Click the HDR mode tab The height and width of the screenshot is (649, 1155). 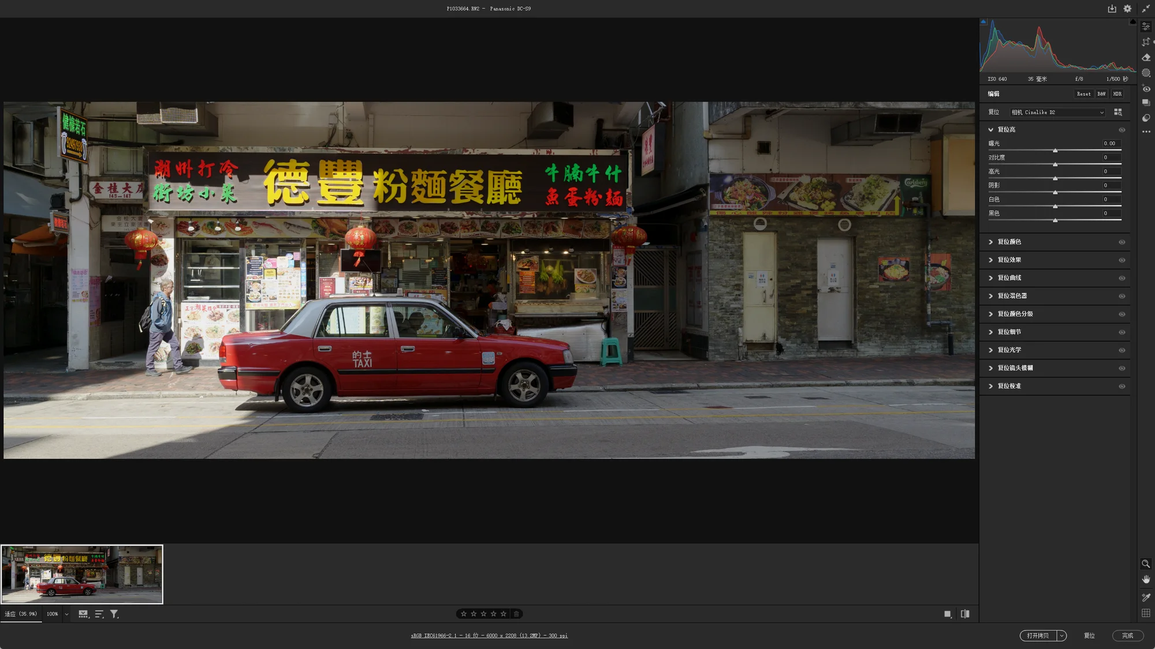[1117, 94]
